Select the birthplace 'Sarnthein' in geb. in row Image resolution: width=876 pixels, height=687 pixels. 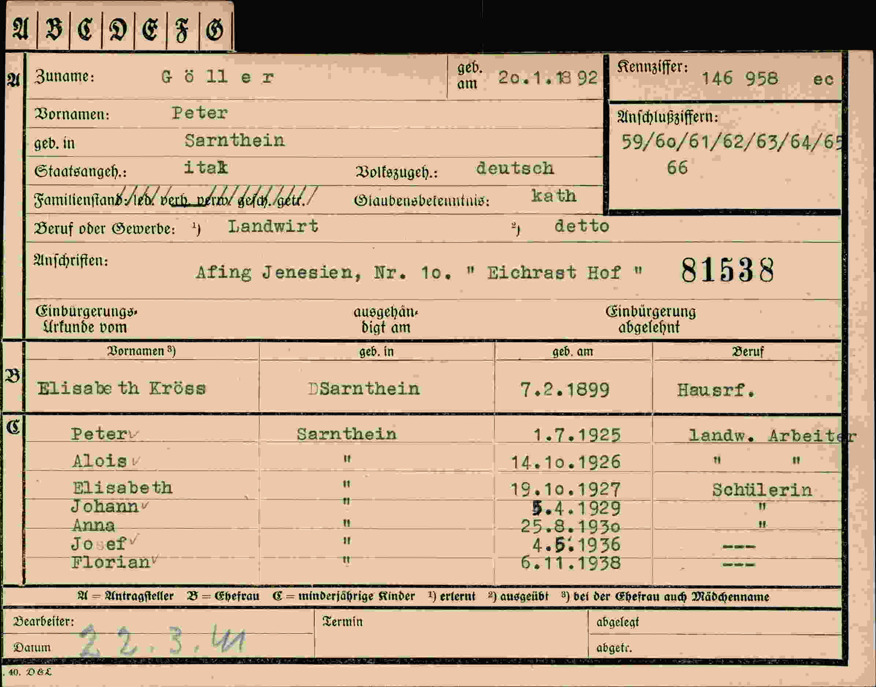[235, 140]
